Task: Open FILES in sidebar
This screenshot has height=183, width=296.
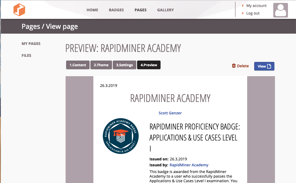Action: point(26,55)
